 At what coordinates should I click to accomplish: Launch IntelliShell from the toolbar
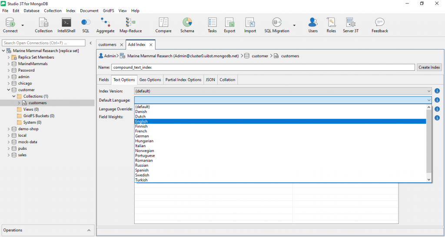click(x=66, y=25)
